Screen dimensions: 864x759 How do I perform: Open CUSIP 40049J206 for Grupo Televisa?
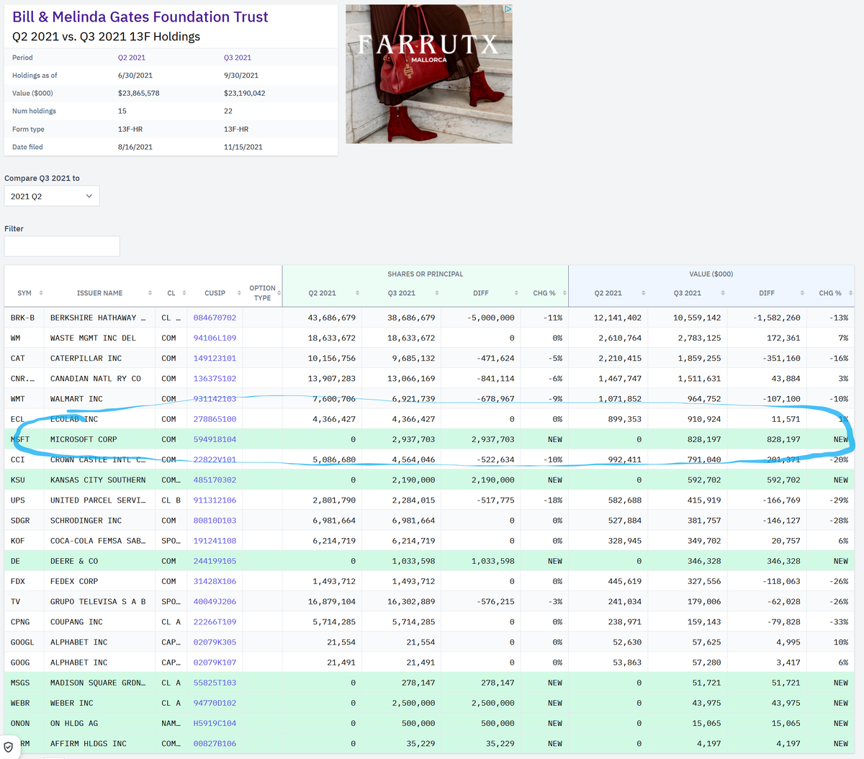coord(215,601)
